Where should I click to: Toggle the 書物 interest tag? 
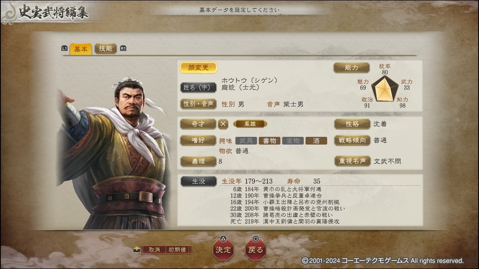[269, 141]
